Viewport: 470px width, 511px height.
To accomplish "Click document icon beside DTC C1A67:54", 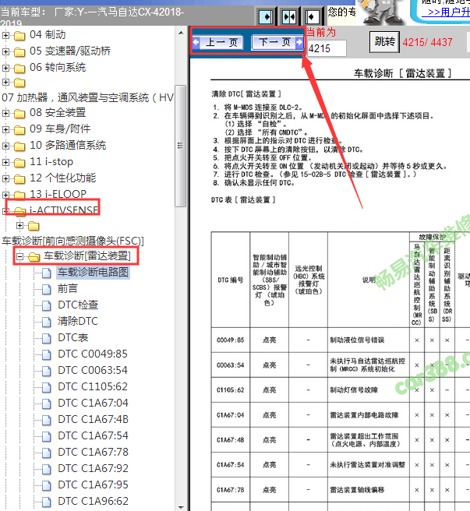I will click(x=47, y=436).
